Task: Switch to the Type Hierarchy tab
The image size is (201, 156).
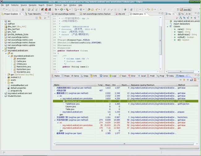Action: tap(33, 14)
